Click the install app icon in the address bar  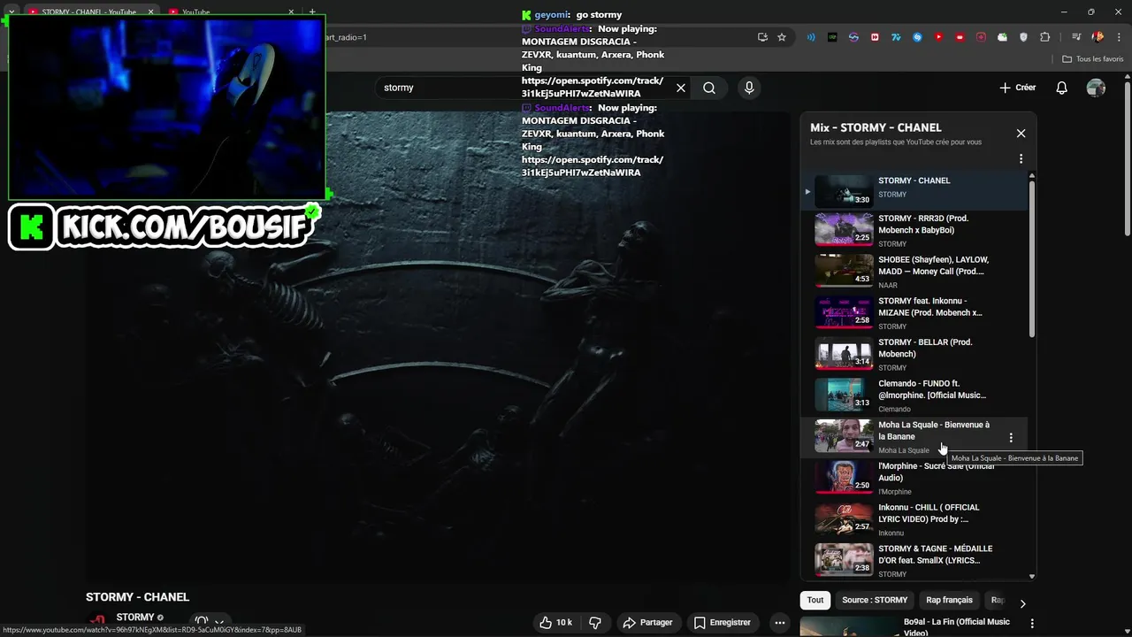point(762,37)
